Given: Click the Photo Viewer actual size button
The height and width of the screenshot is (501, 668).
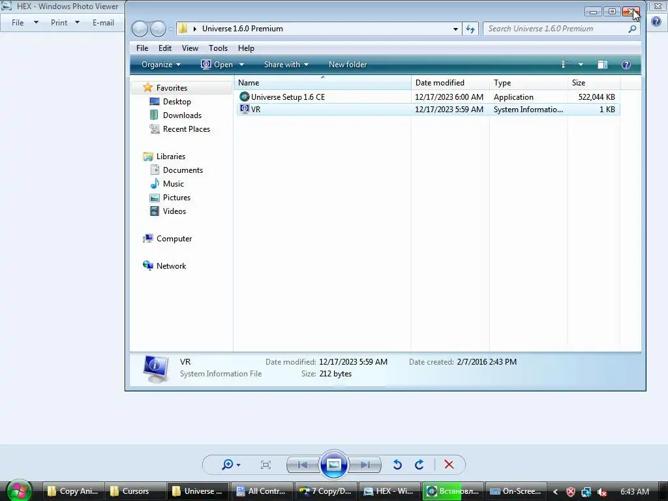Looking at the screenshot, I should tap(266, 464).
